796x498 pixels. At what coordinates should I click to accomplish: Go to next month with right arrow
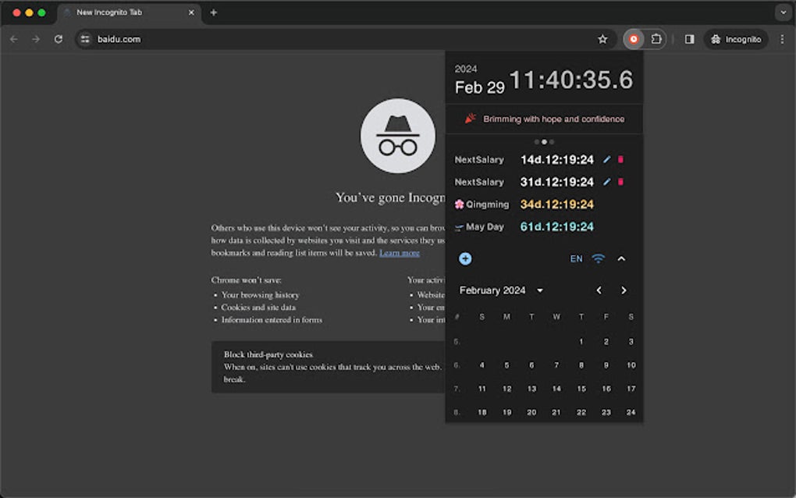[624, 290]
